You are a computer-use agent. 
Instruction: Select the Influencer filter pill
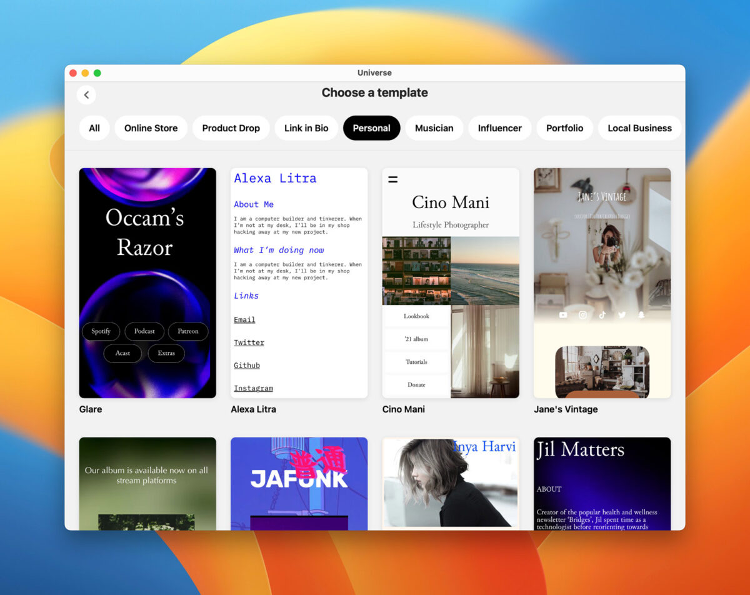[x=499, y=128]
